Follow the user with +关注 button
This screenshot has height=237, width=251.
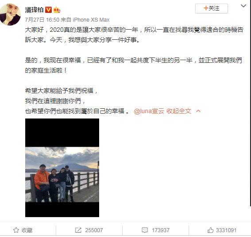pyautogui.click(x=211, y=8)
